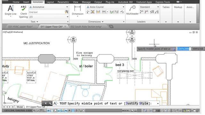The height and width of the screenshot is (115, 205).
Task: Start the Multileader tool
Action: tap(132, 10)
